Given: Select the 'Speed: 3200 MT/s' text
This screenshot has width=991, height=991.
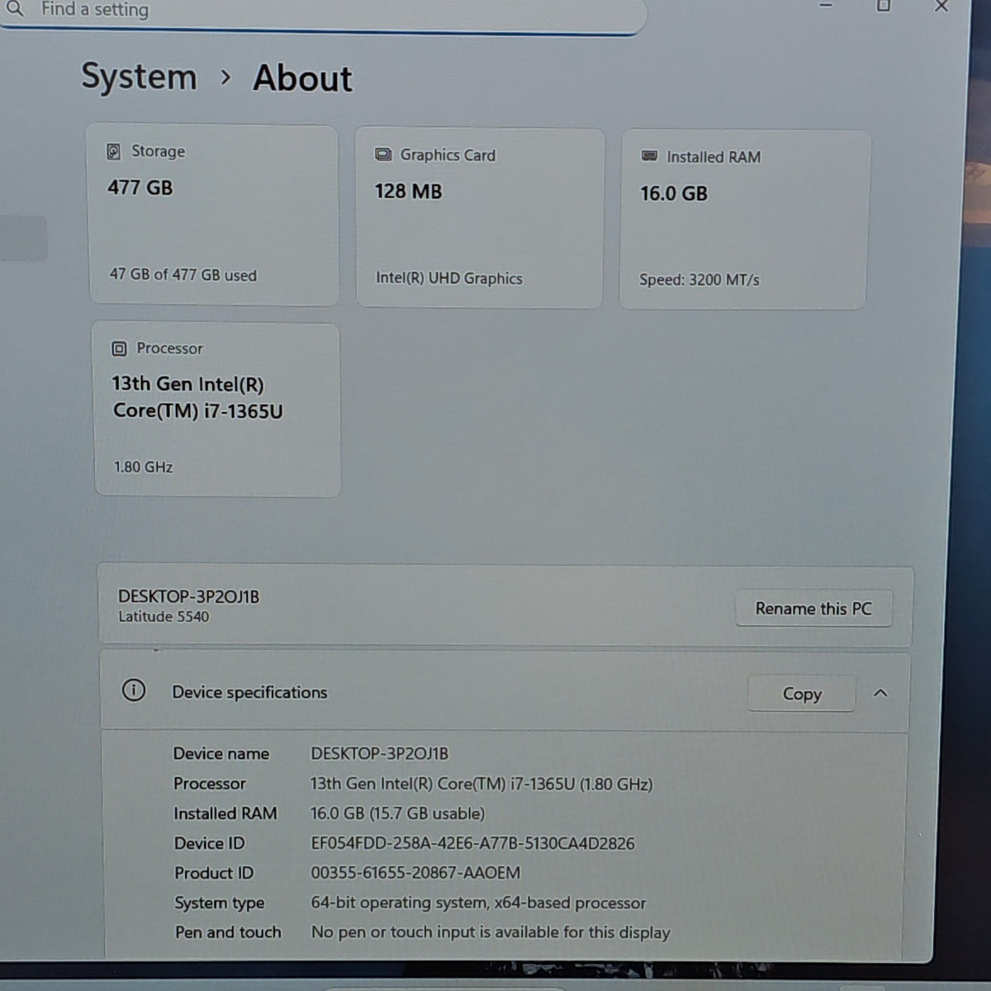Looking at the screenshot, I should point(699,280).
